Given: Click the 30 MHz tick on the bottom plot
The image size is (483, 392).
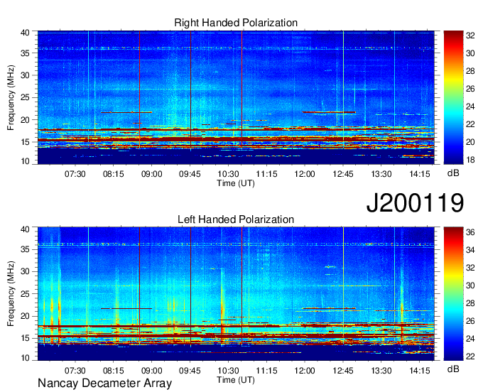Looking at the screenshot, I should [25, 271].
